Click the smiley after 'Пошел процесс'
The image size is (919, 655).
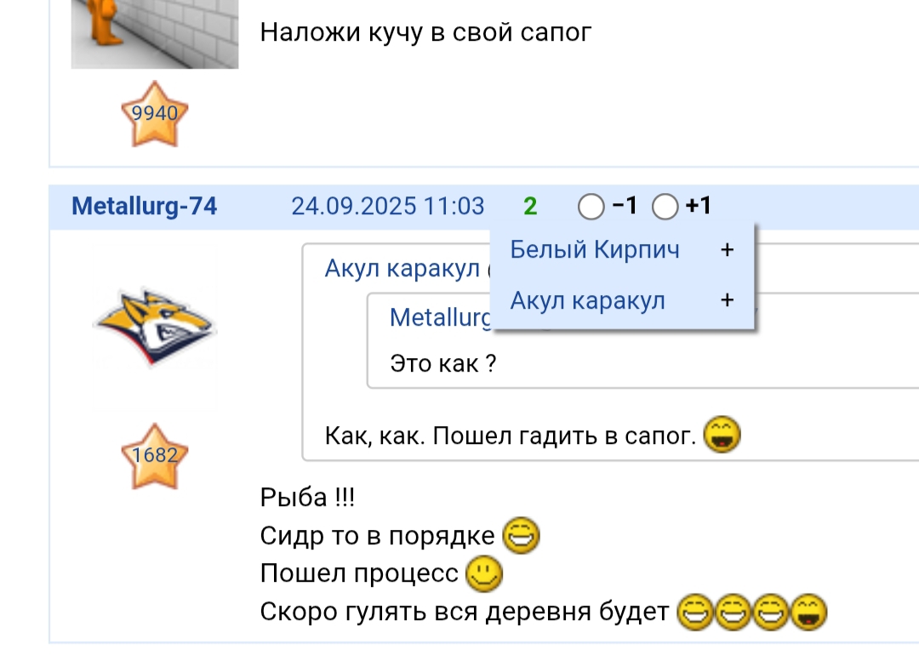pos(483,573)
